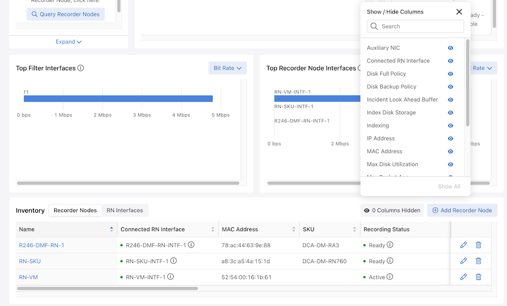Open info for RN-SKU-INTF-1 interface
507x306 pixels.
pos(174,261)
